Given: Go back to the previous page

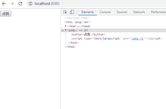Looking at the screenshot, I should pyautogui.click(x=4, y=4).
